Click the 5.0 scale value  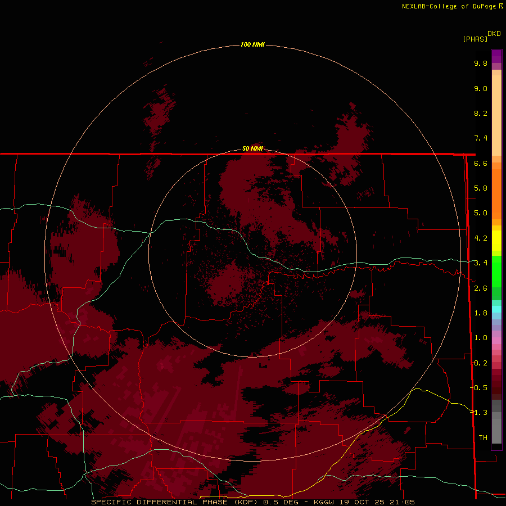[481, 213]
